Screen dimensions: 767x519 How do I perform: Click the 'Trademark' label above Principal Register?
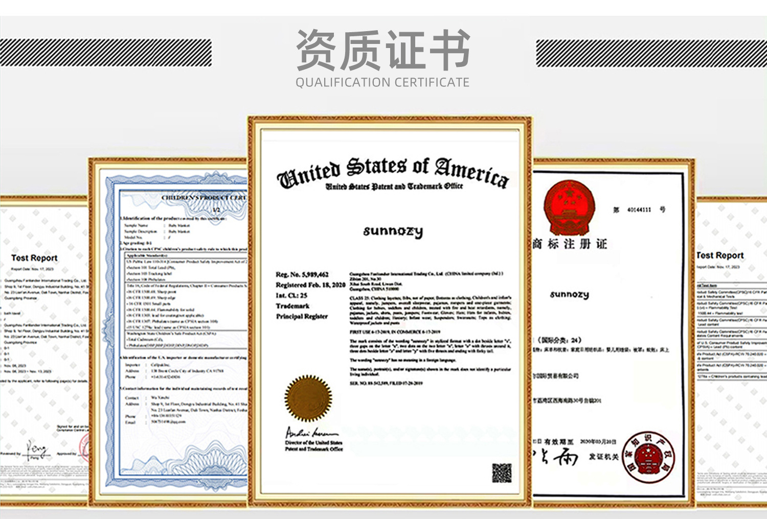292,306
